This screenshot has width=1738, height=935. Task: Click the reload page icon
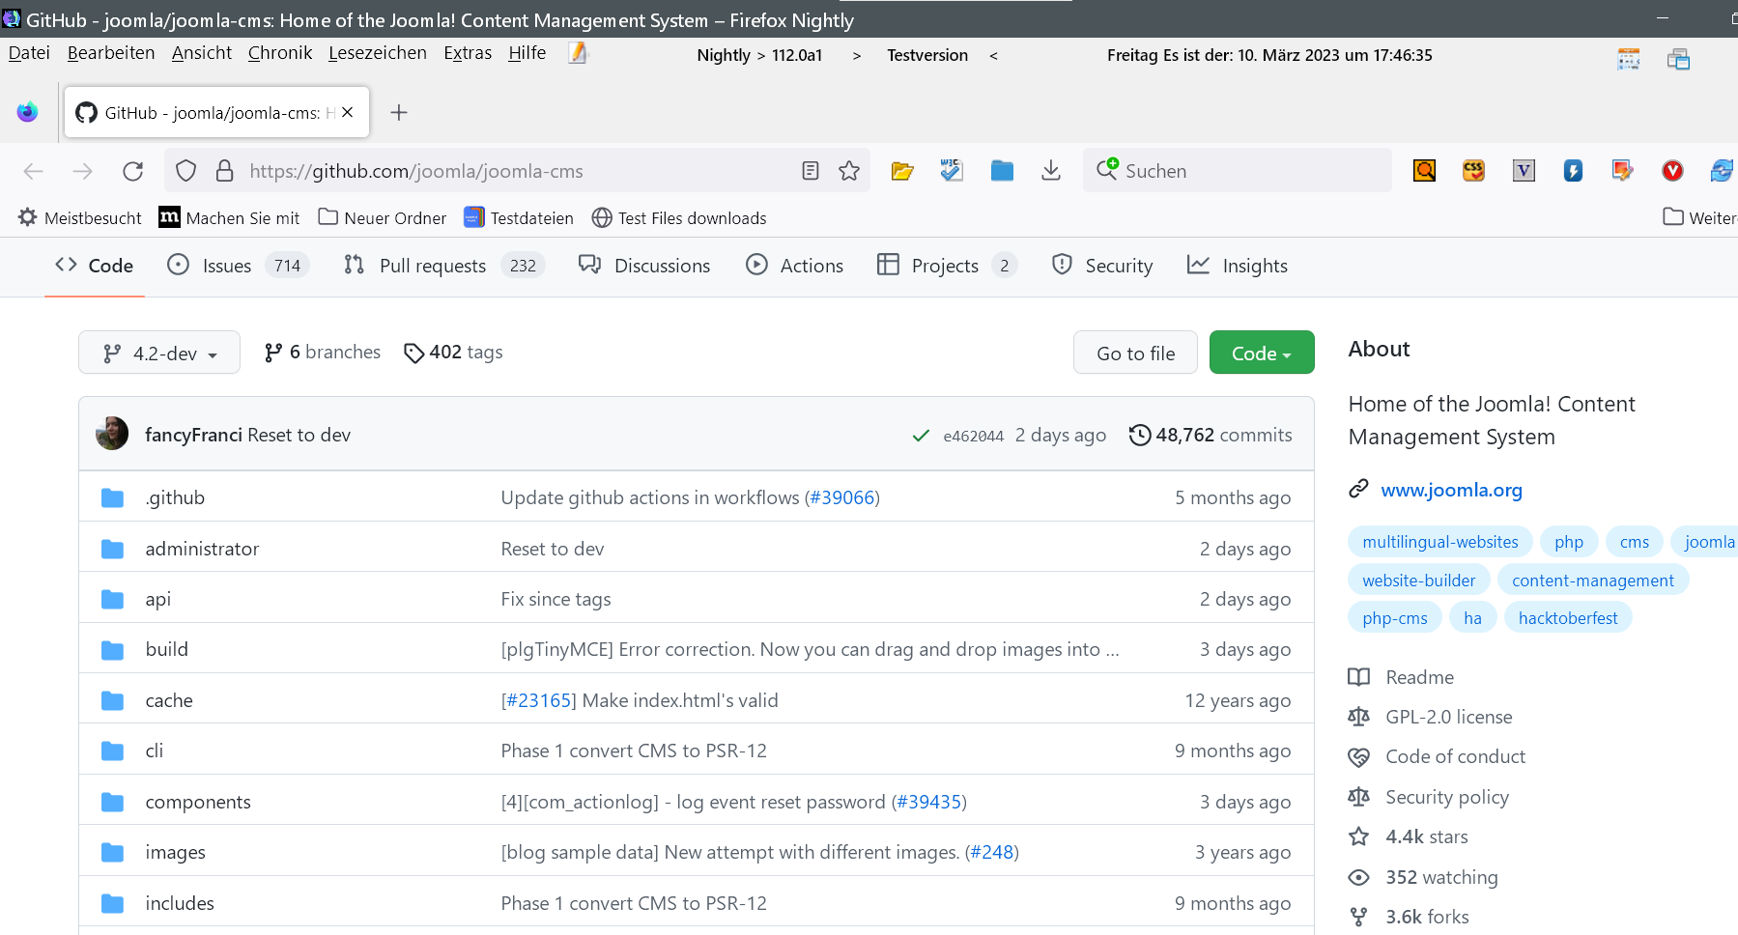[133, 171]
